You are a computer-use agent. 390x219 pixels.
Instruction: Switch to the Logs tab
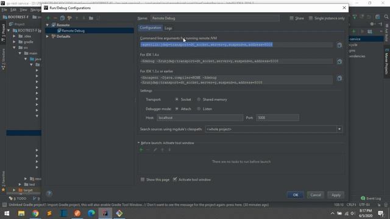pyautogui.click(x=168, y=28)
